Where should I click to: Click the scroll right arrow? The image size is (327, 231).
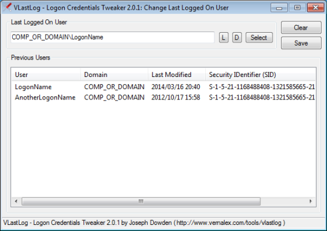[x=311, y=201]
